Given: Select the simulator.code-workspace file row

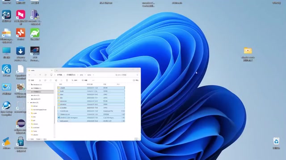Looking at the screenshot, I should (91, 117).
